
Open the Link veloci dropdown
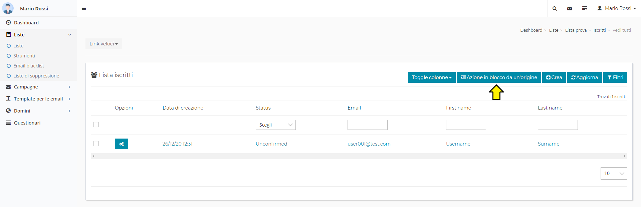pyautogui.click(x=103, y=44)
